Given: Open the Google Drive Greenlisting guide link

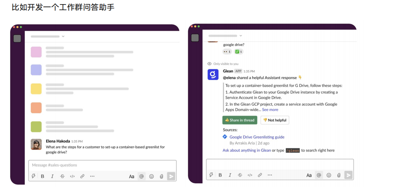Looking at the screenshot, I should pyautogui.click(x=257, y=137).
